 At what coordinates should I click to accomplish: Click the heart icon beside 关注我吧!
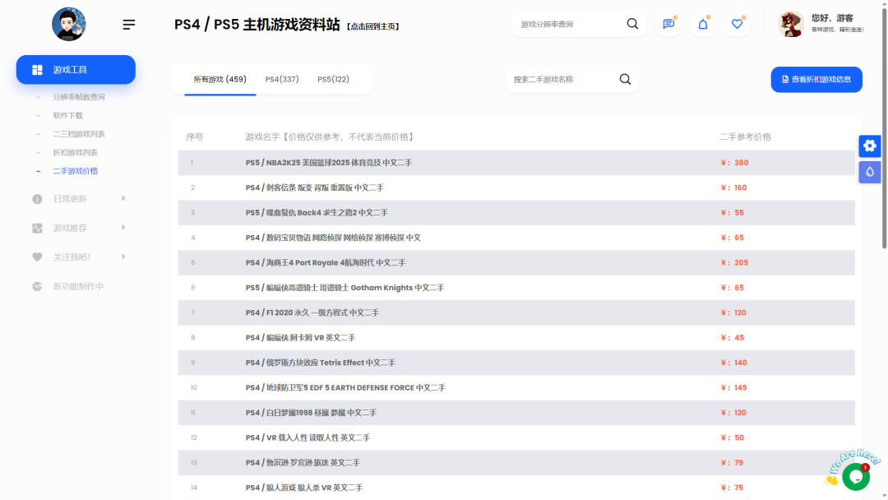(x=37, y=257)
